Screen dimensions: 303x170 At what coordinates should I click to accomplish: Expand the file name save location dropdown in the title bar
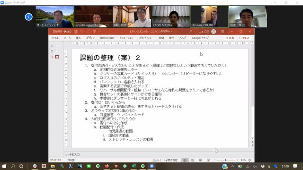point(171,32)
